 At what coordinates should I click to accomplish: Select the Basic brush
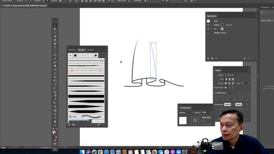pos(86,61)
